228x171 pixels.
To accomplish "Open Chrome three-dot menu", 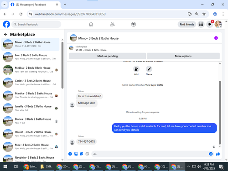I will click(223, 14).
